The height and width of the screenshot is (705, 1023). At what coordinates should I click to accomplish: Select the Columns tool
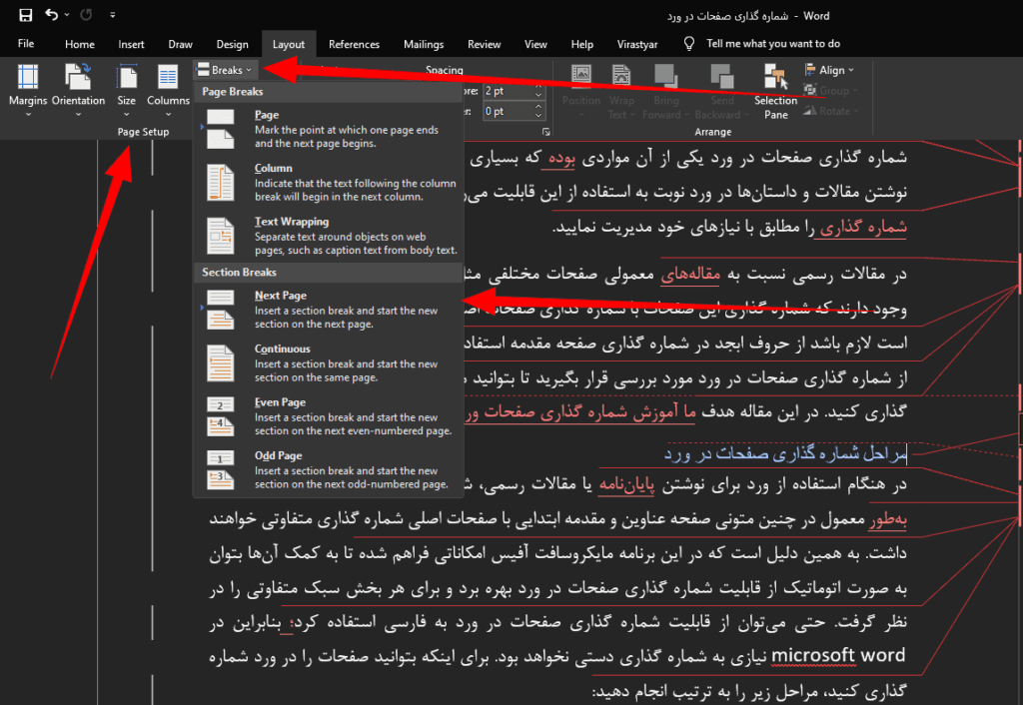pyautogui.click(x=168, y=88)
